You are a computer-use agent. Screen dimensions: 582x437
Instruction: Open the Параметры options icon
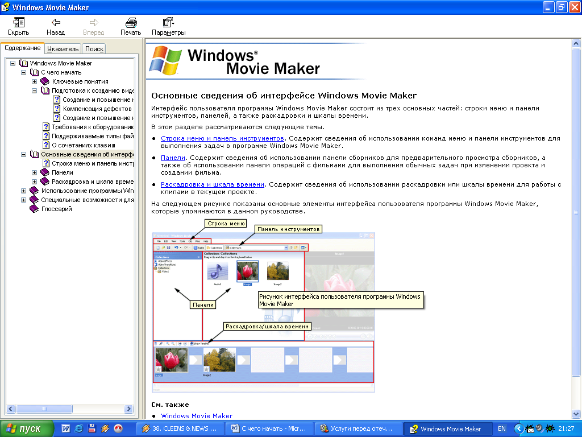coord(168,23)
